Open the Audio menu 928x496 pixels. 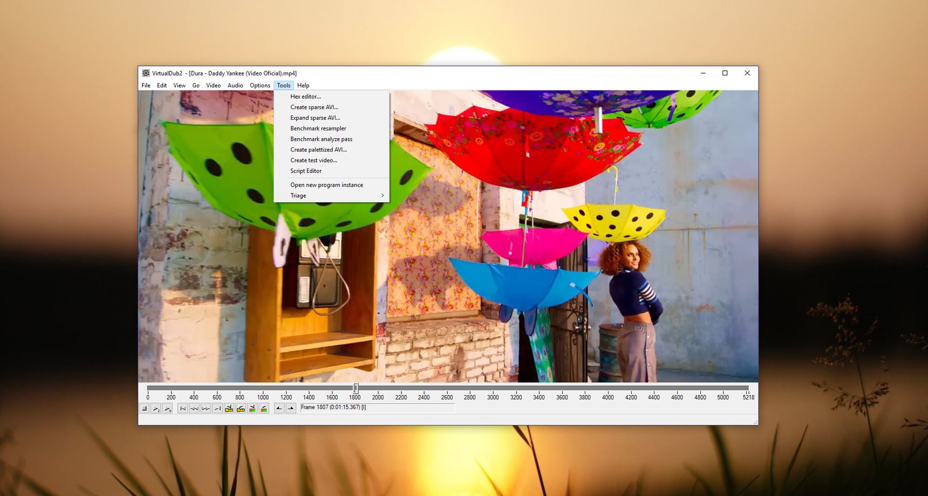tap(235, 85)
